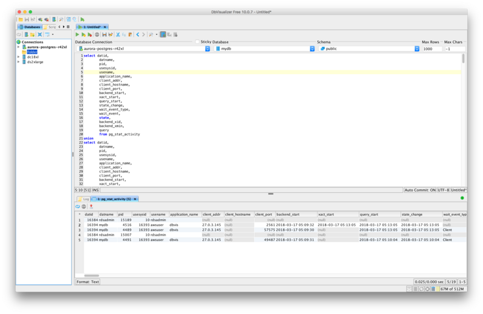Click the Copy icon in editor toolbar
The width and height of the screenshot is (483, 314).
click(x=124, y=34)
